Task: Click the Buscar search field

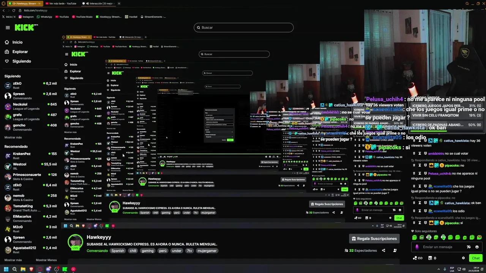Action: click(x=243, y=27)
